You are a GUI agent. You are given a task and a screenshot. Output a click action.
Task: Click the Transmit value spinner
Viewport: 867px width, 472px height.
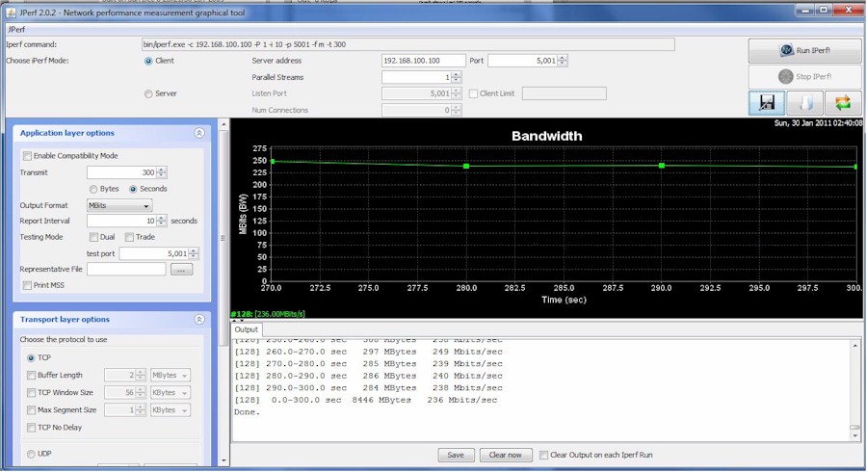point(162,172)
